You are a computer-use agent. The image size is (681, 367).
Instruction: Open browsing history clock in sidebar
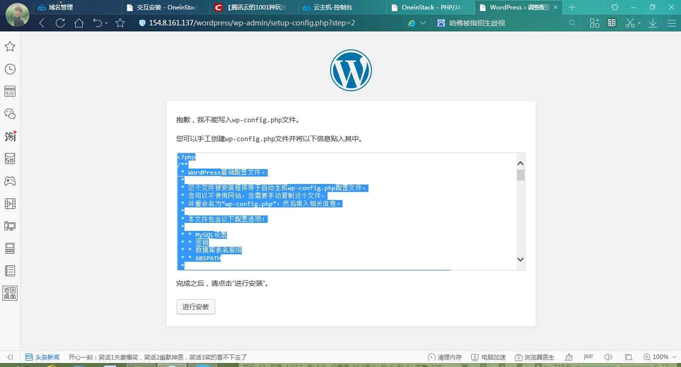point(9,69)
